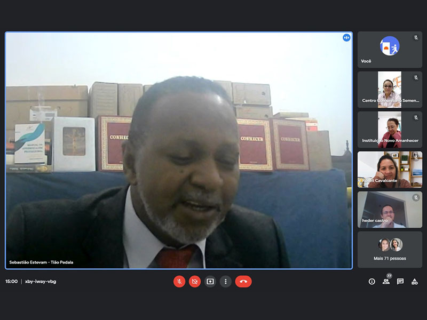
Task: Select the Roseli Cavalcante video tile
Action: (390, 169)
